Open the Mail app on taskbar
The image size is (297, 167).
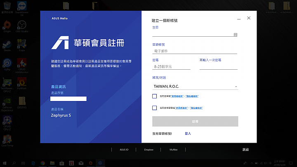(81, 163)
